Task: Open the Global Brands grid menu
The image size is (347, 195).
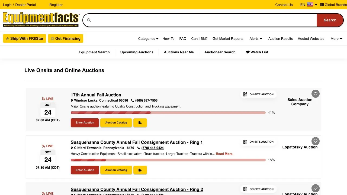Action: (x=333, y=5)
